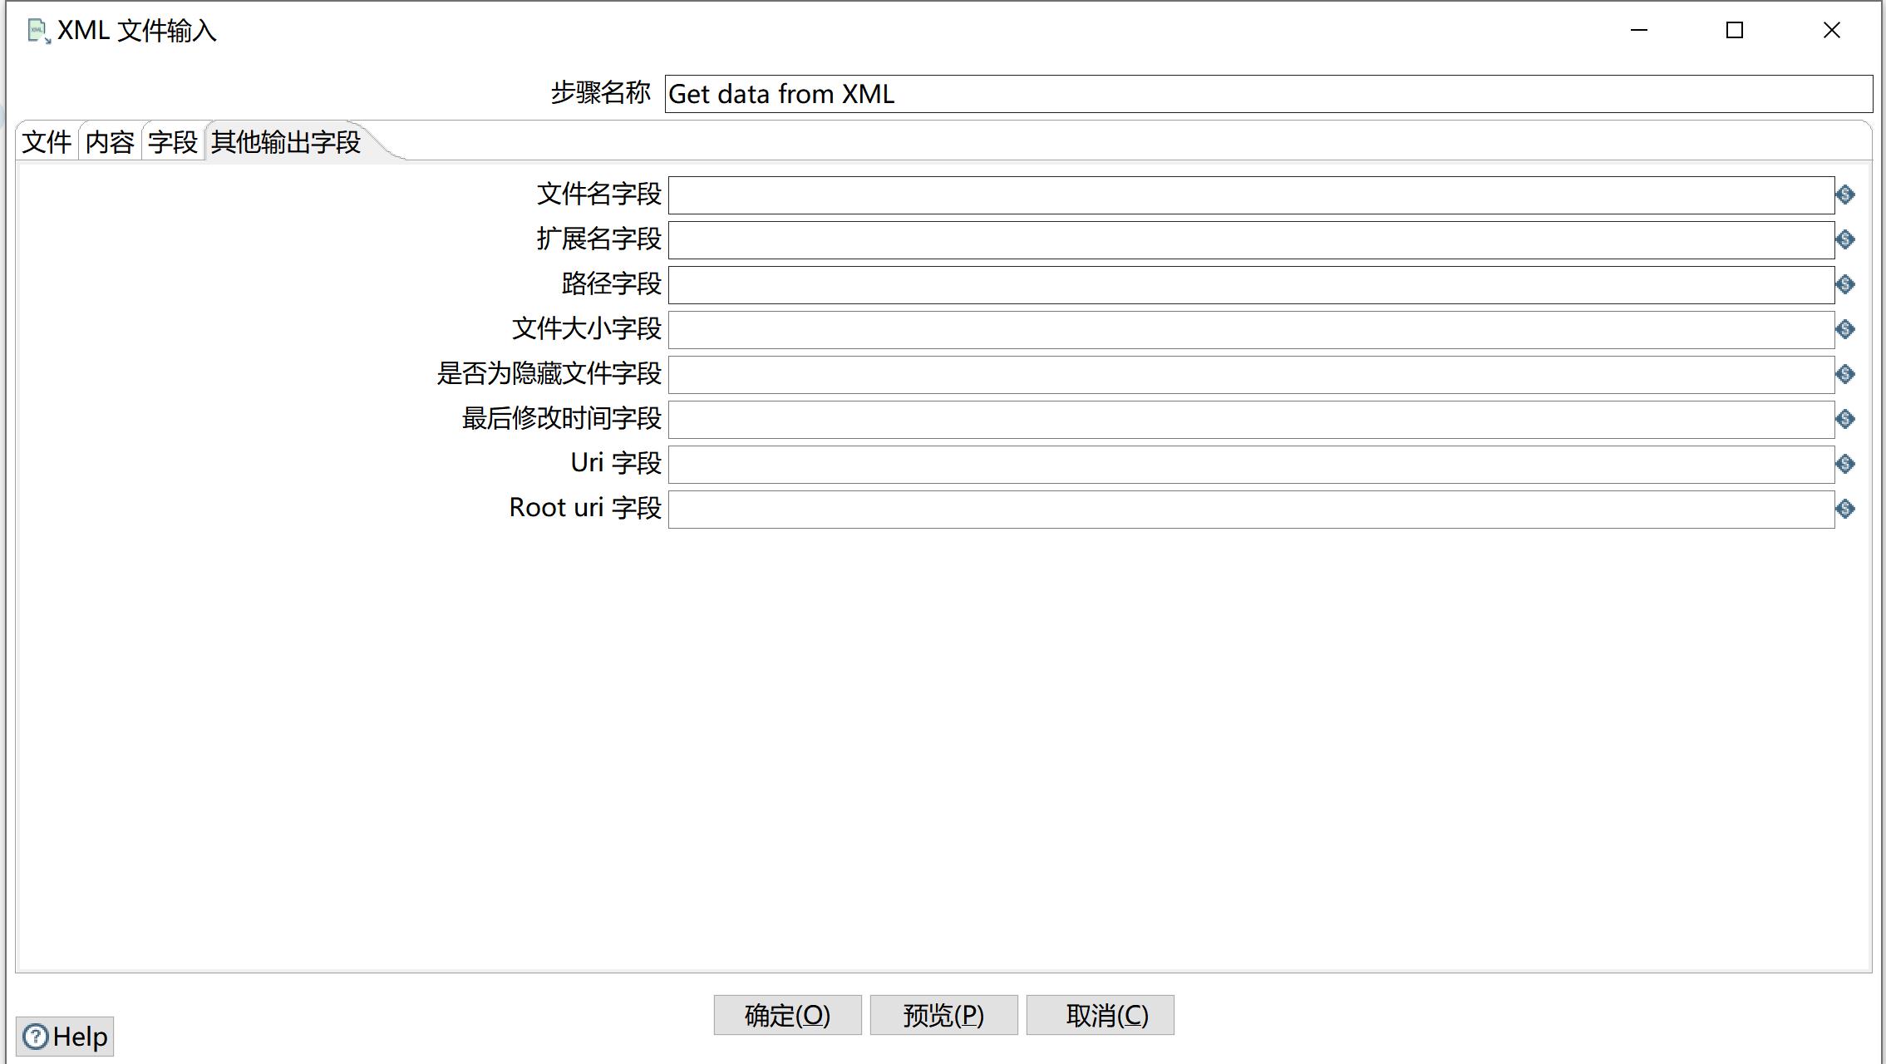The width and height of the screenshot is (1886, 1064).
Task: Click the 预览(P) button
Action: click(944, 1015)
